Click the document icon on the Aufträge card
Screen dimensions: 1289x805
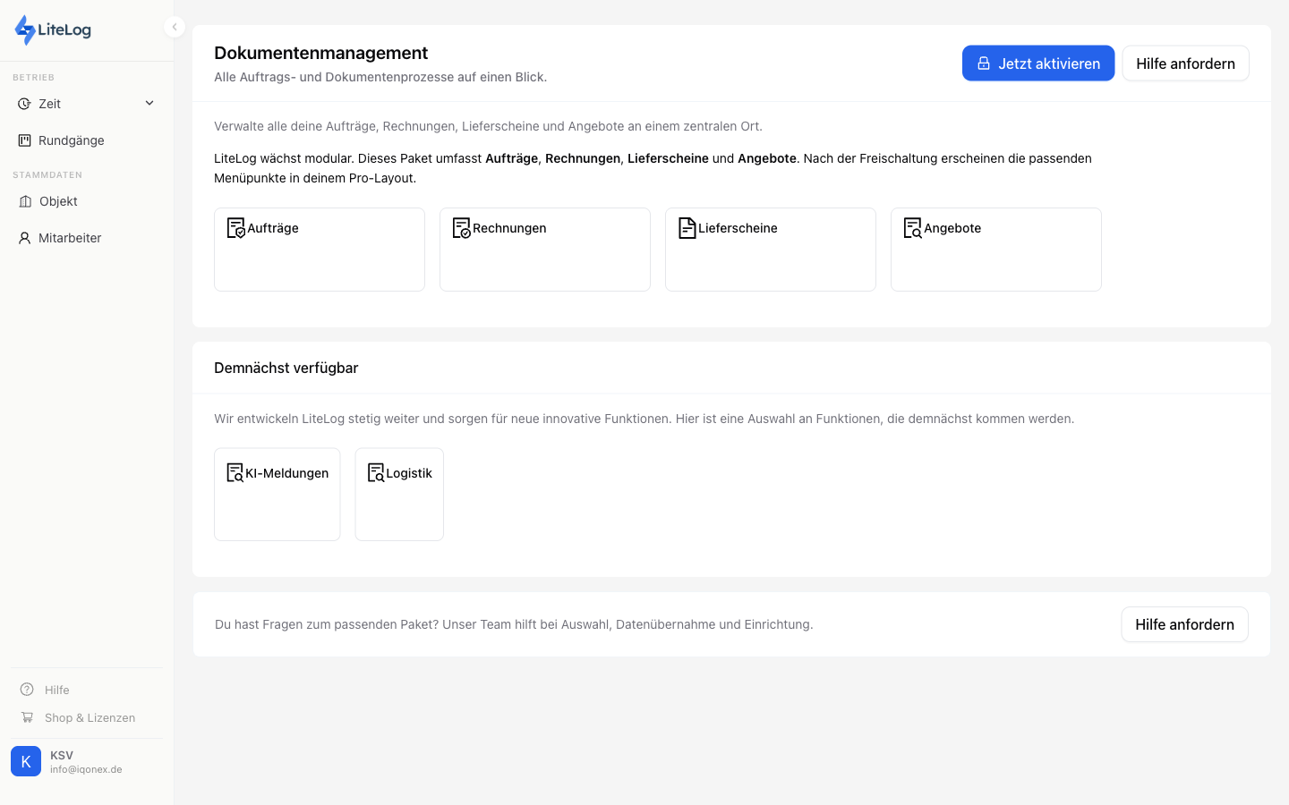(235, 228)
